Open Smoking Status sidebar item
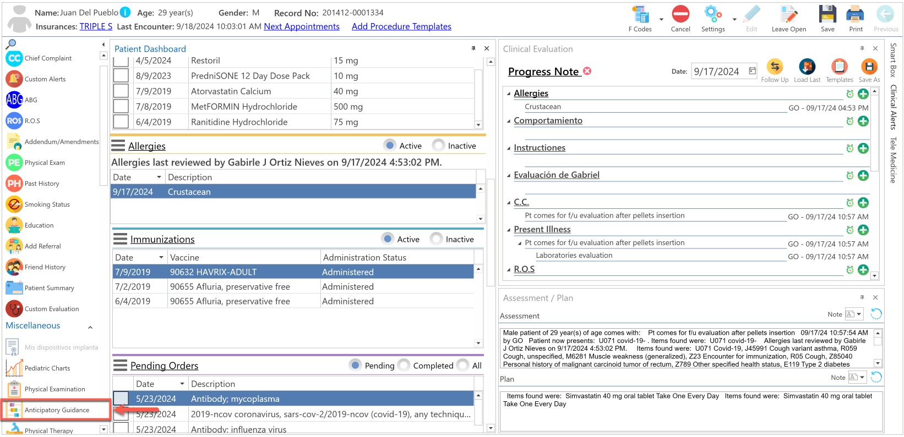 click(x=38, y=204)
